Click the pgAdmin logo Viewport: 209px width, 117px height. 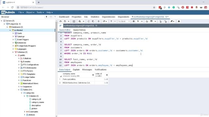[x=8, y=12]
